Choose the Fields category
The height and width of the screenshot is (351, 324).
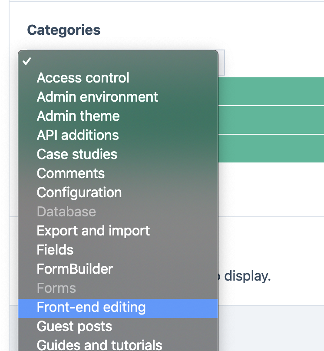tap(55, 250)
